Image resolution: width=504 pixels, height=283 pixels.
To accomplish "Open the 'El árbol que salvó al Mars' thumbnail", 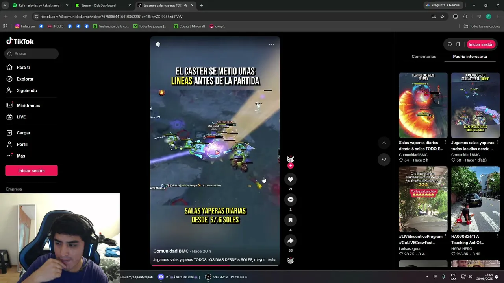I will [423, 105].
